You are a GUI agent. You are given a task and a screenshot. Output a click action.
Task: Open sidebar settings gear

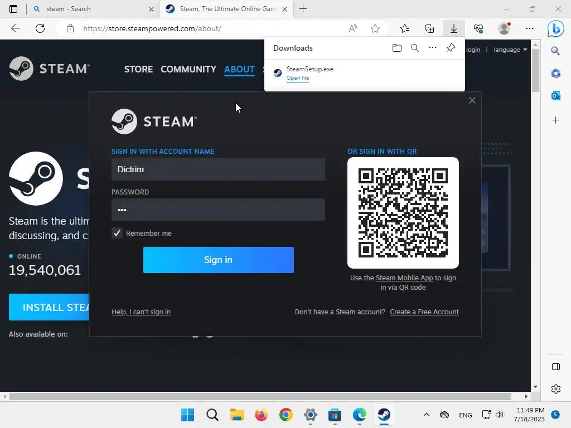556,388
